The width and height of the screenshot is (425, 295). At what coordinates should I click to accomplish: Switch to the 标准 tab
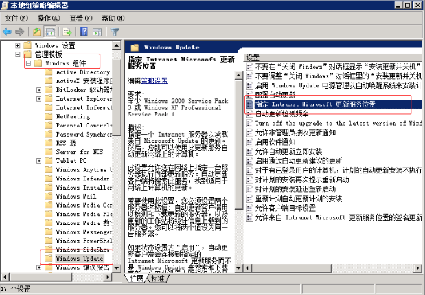(157, 278)
